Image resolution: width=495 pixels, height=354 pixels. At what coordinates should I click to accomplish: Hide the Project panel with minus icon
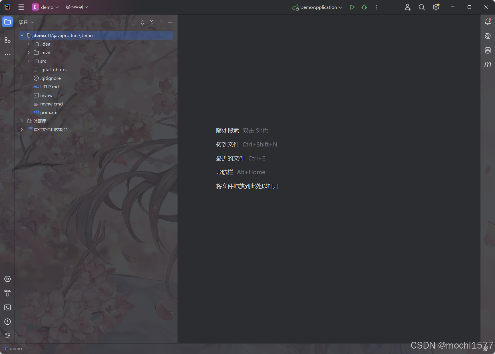[170, 22]
